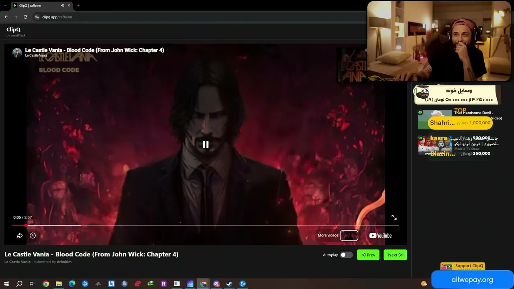Seek using the red video progress bar

205,226
